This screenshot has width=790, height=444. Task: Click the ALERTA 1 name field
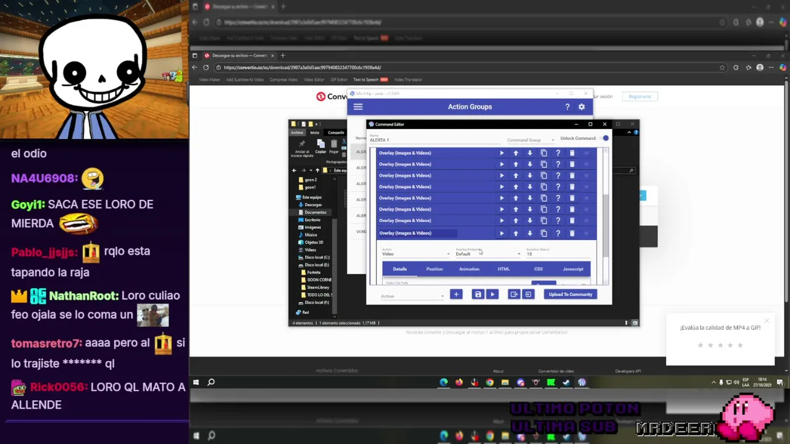(x=434, y=140)
